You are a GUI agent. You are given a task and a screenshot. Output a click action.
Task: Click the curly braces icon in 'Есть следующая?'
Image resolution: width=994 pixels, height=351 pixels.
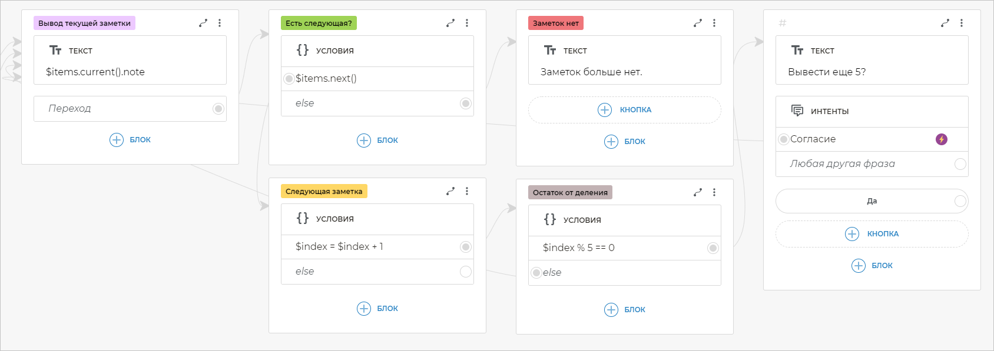303,50
